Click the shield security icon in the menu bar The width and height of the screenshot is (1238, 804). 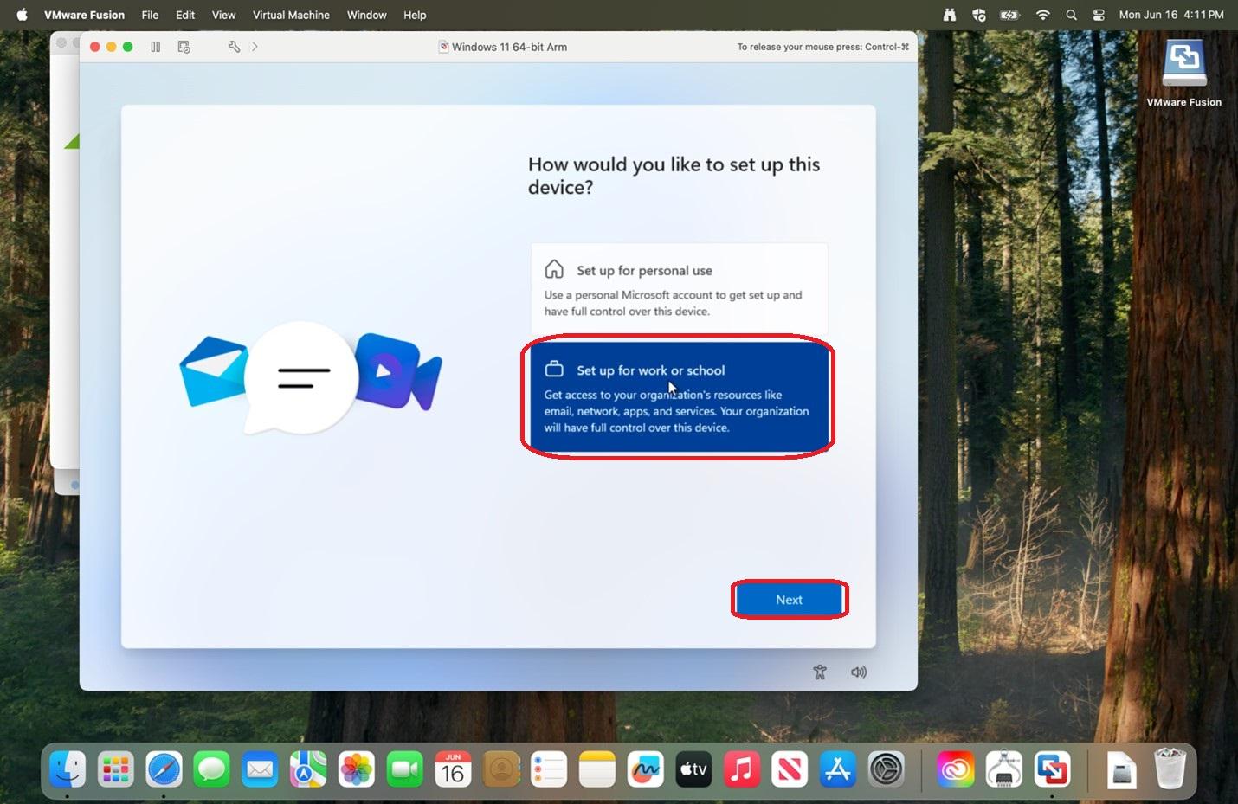point(979,15)
